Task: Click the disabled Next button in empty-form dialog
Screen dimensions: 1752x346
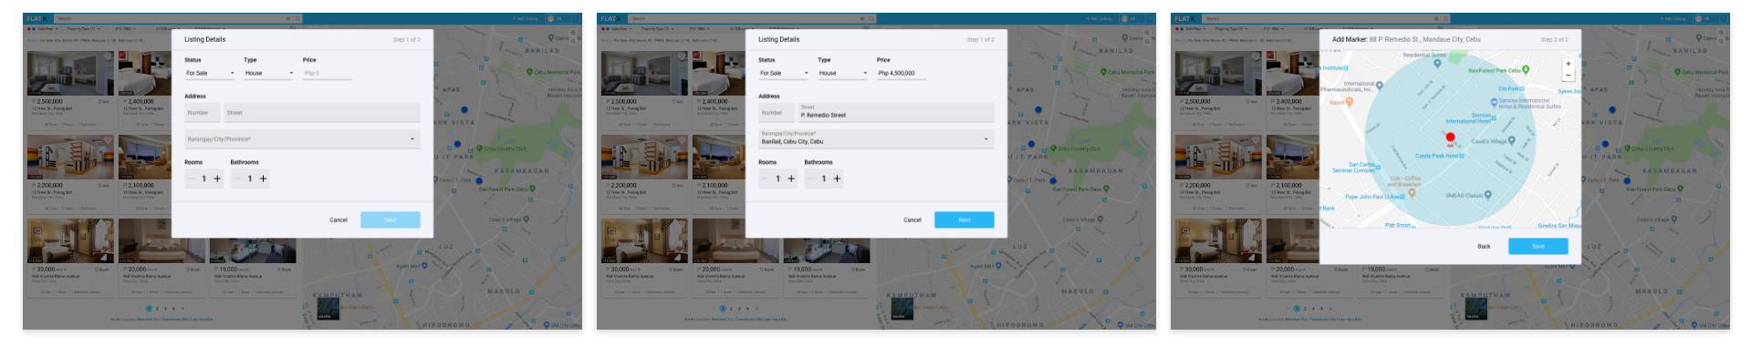Action: [391, 220]
